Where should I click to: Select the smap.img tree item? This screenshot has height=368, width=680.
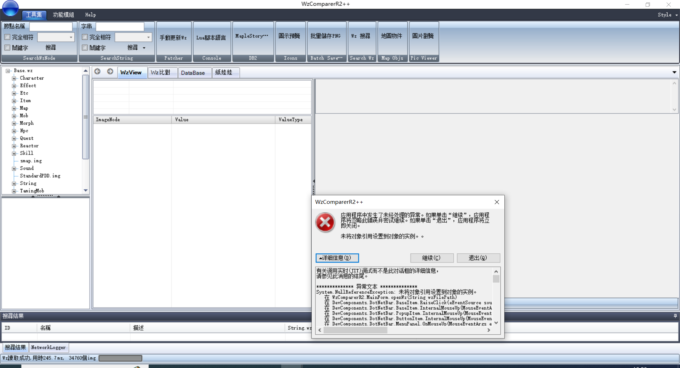(x=31, y=161)
